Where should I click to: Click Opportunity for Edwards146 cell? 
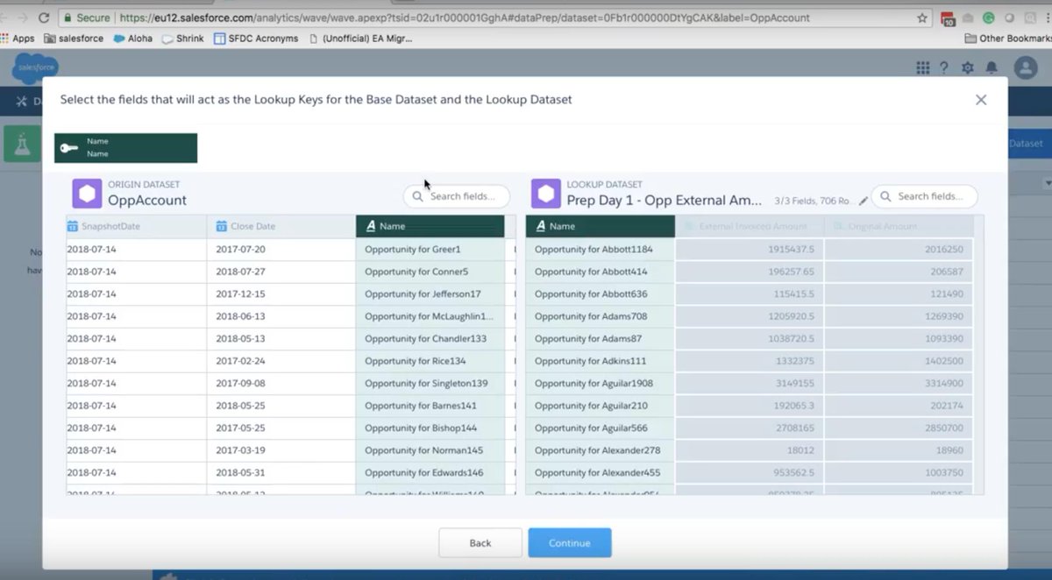[430, 473]
